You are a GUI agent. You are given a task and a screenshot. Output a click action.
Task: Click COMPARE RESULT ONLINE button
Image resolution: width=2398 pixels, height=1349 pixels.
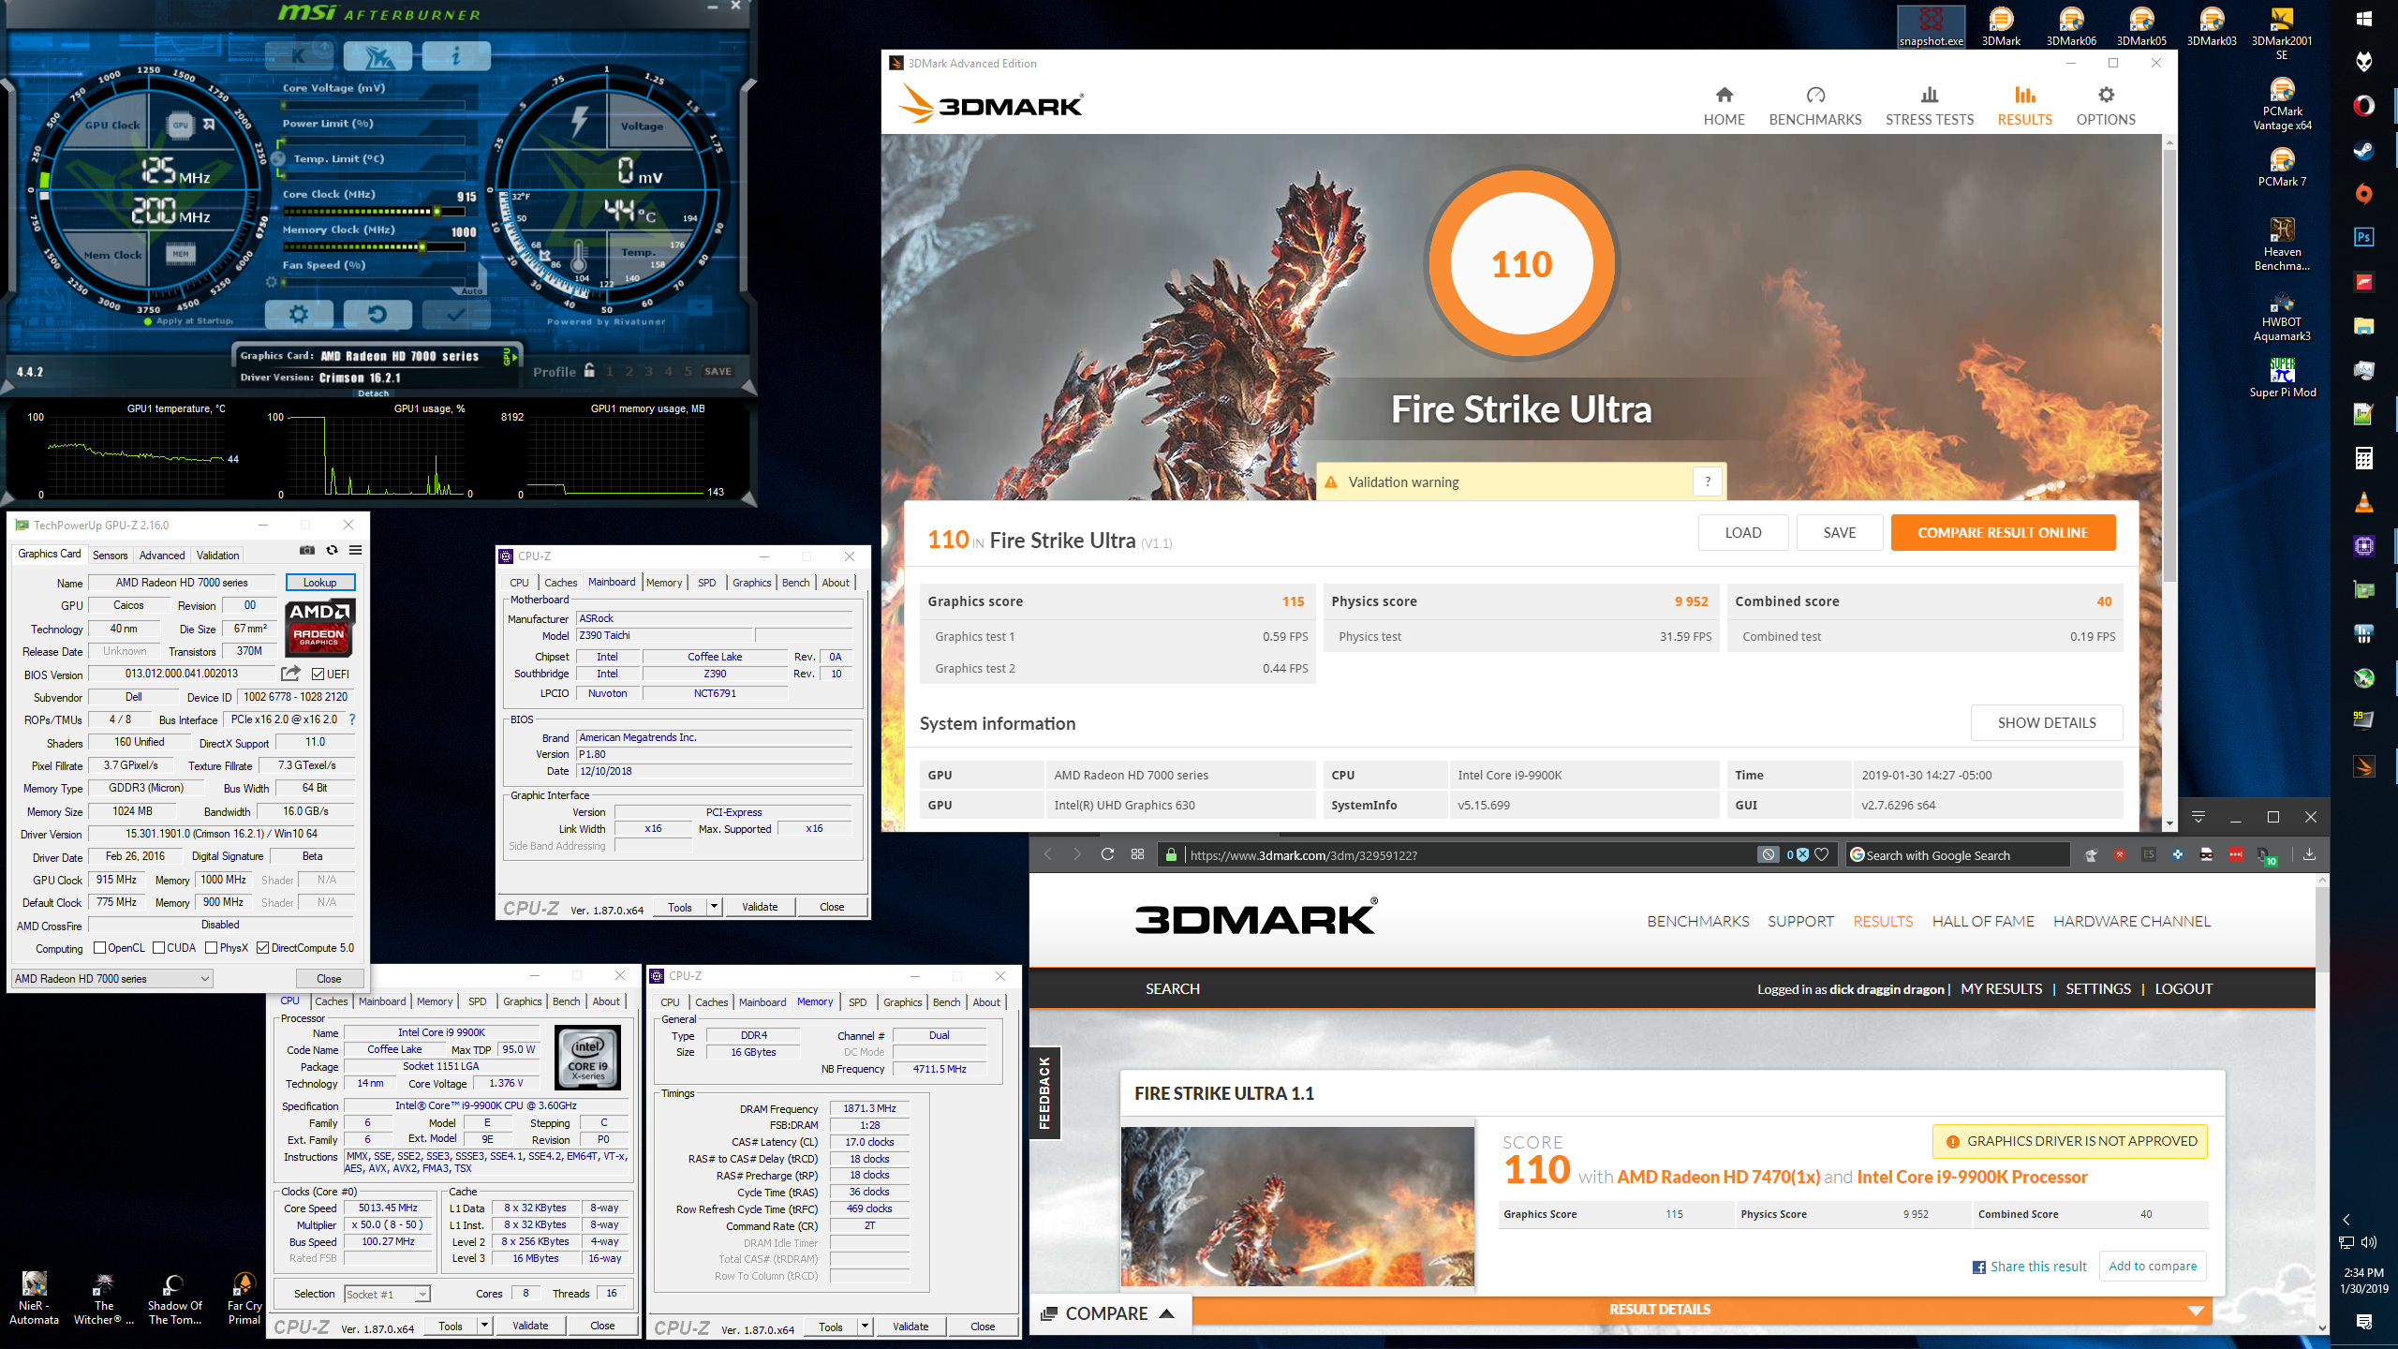2003,532
